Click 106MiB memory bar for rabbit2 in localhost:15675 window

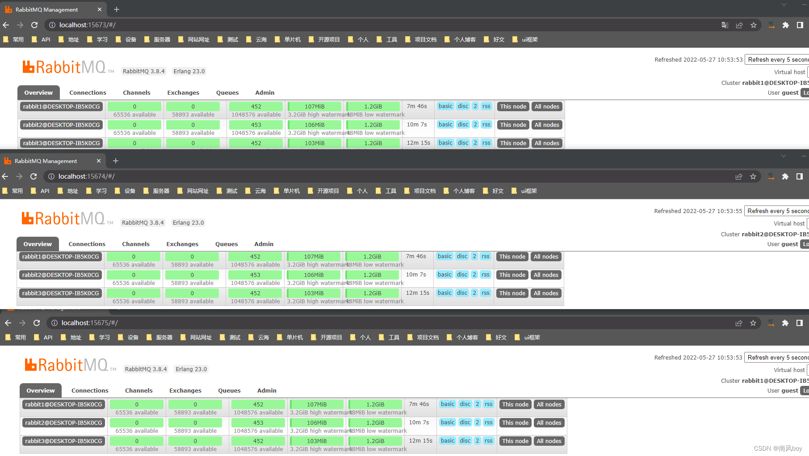click(x=317, y=423)
